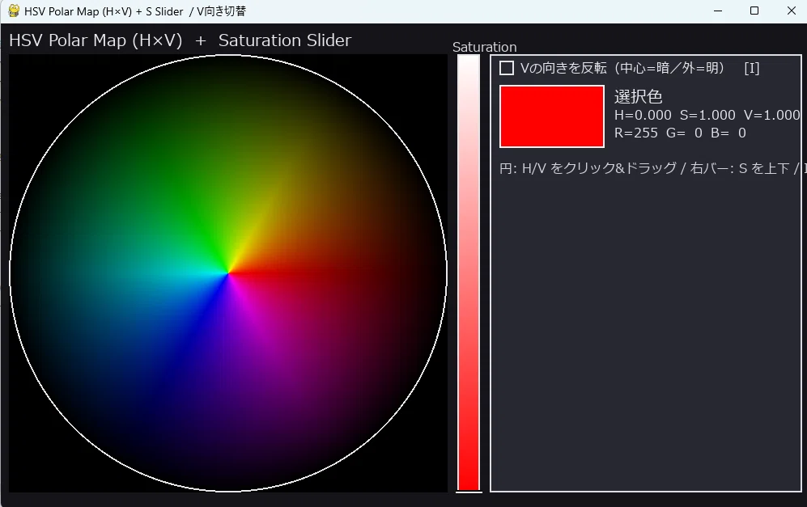The image size is (807, 507).
Task: Click the pygame icon in the title bar
Action: pyautogui.click(x=14, y=11)
